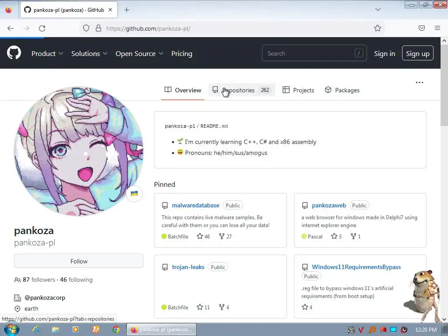Image resolution: width=448 pixels, height=336 pixels.
Task: View pankozaweb's 3 stargazers
Action: coord(336,236)
